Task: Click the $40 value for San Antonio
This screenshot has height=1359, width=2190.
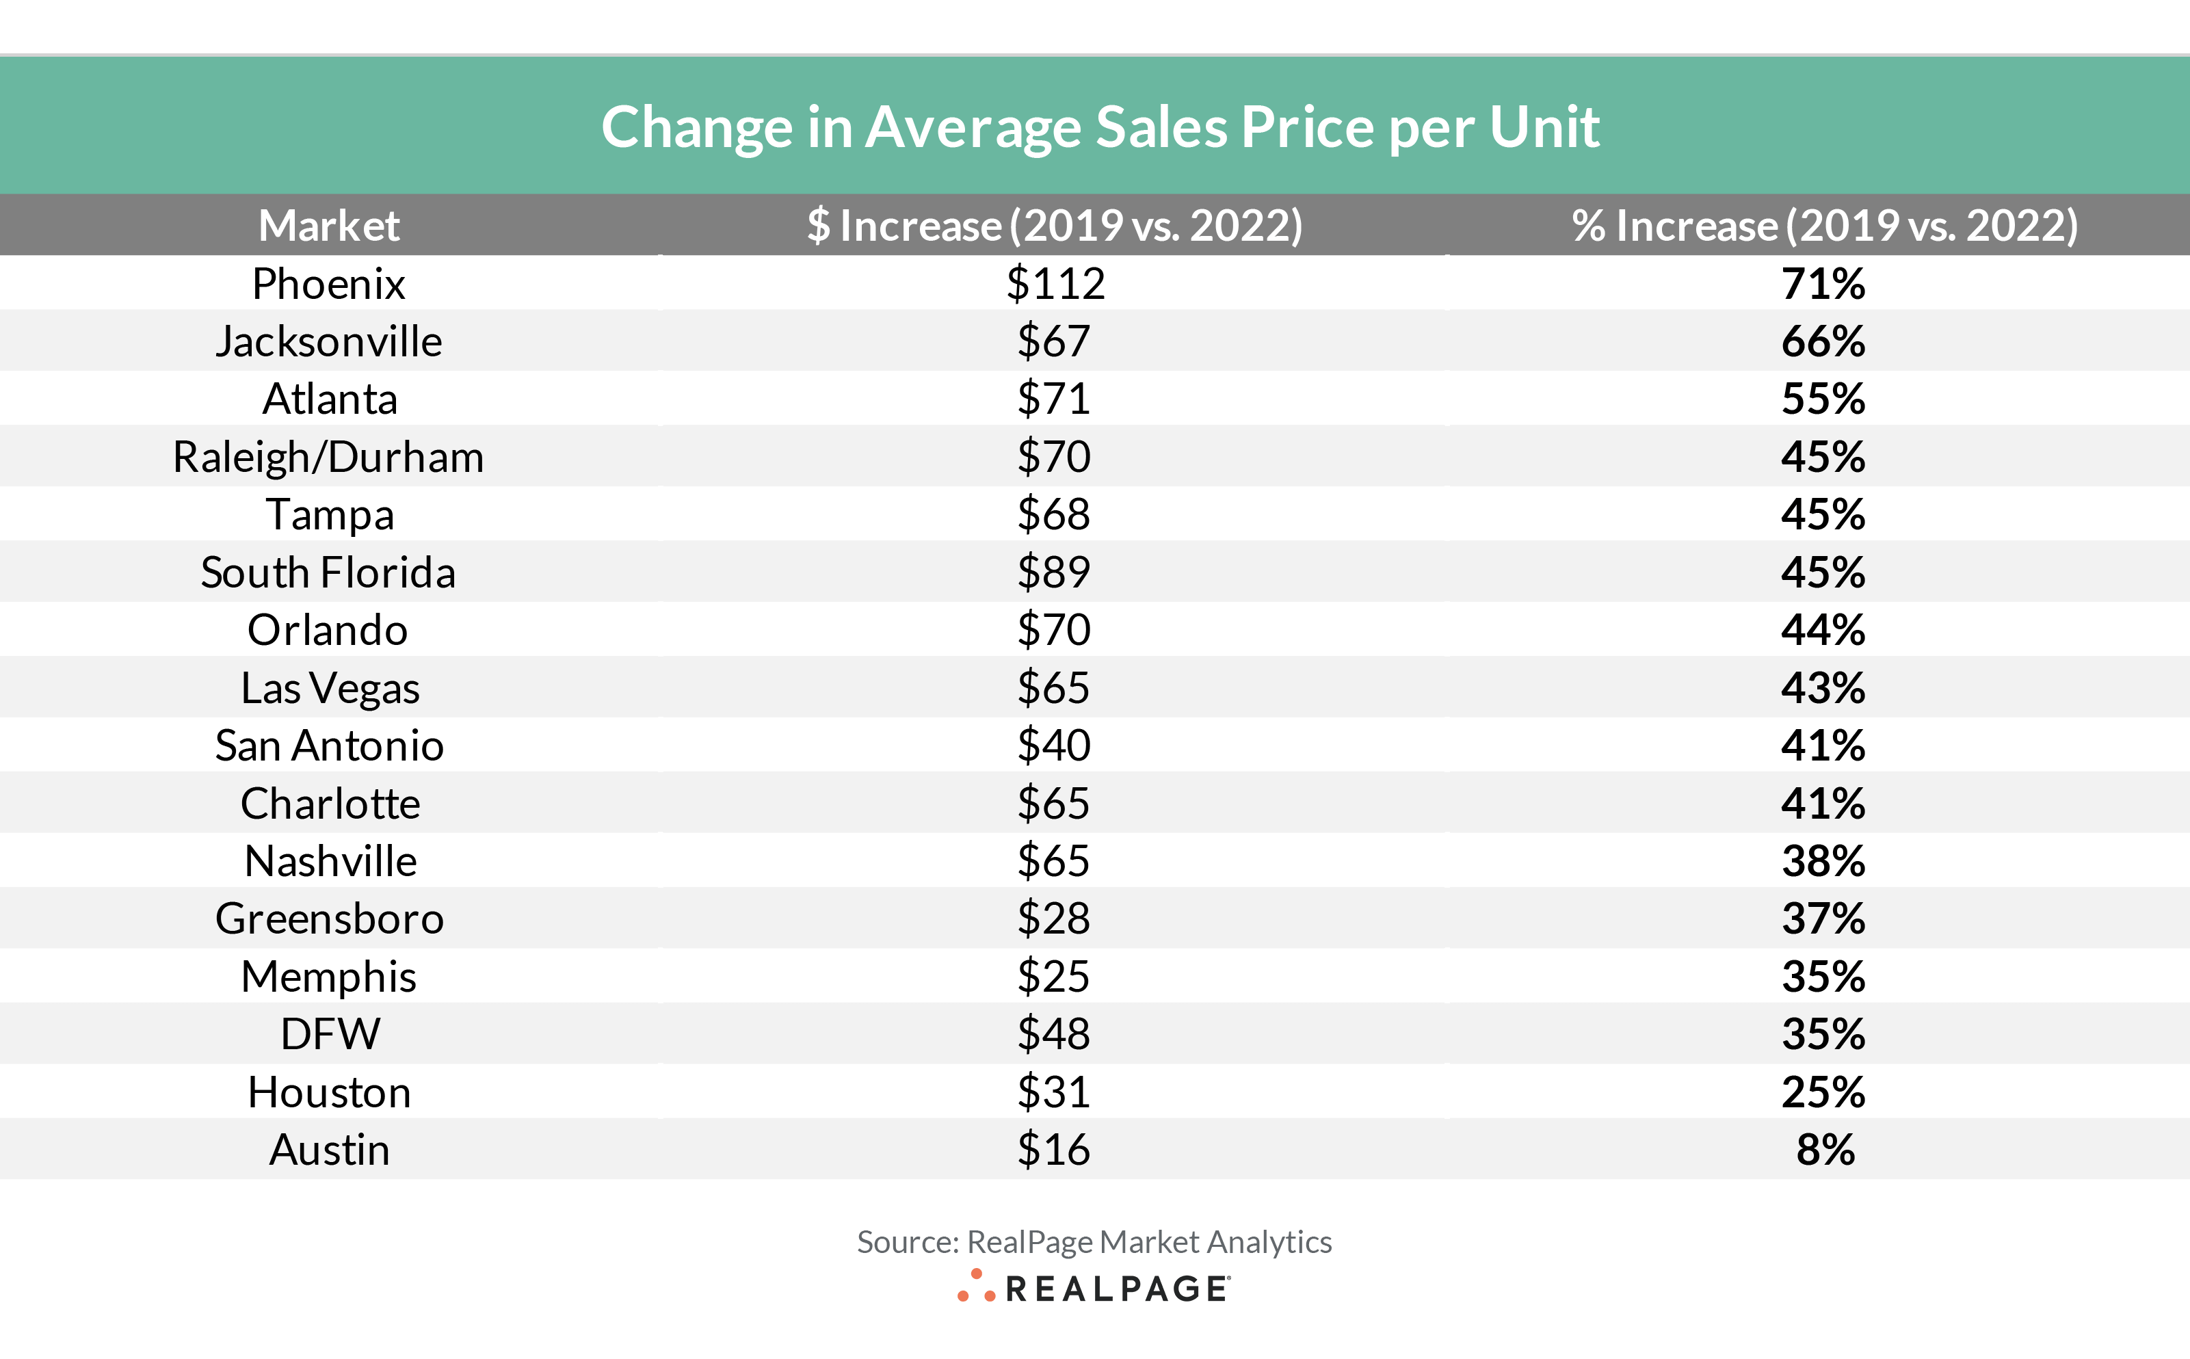Action: pos(1054,746)
